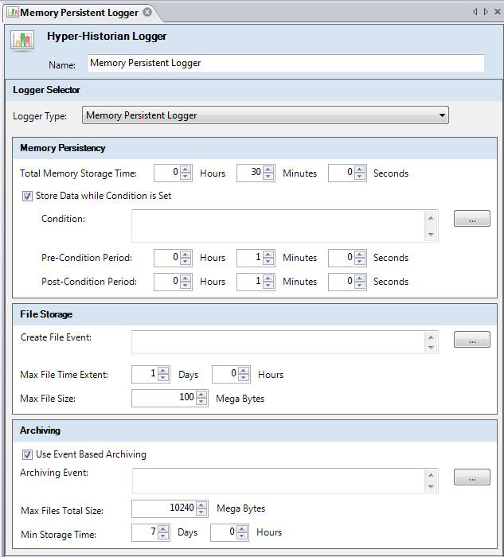Screen dimensions: 504x557
Task: Increase Total Memory Storage Time minutes
Action: point(268,169)
